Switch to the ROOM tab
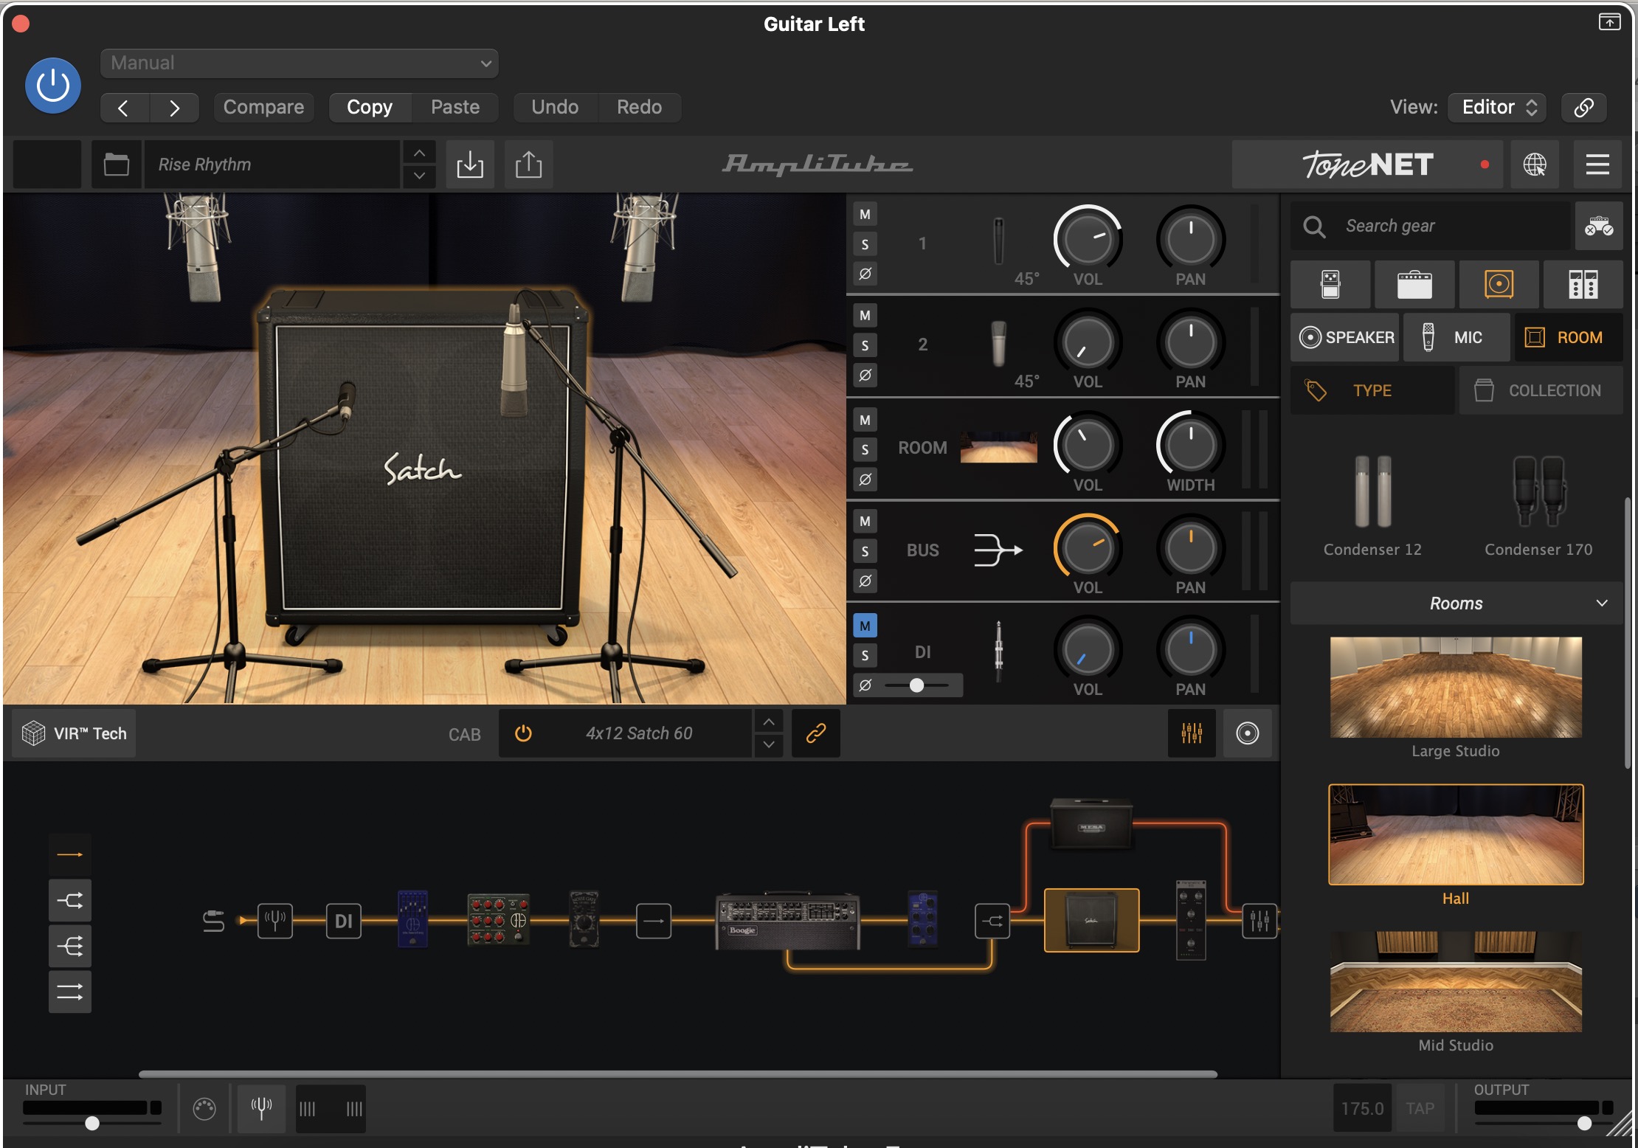 [1569, 338]
